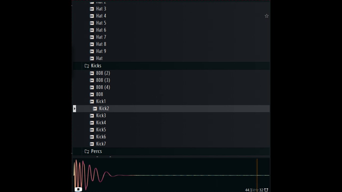Viewport: 342px width, 192px height.
Task: Click the sample icon beside Kick2
Action: [95, 109]
